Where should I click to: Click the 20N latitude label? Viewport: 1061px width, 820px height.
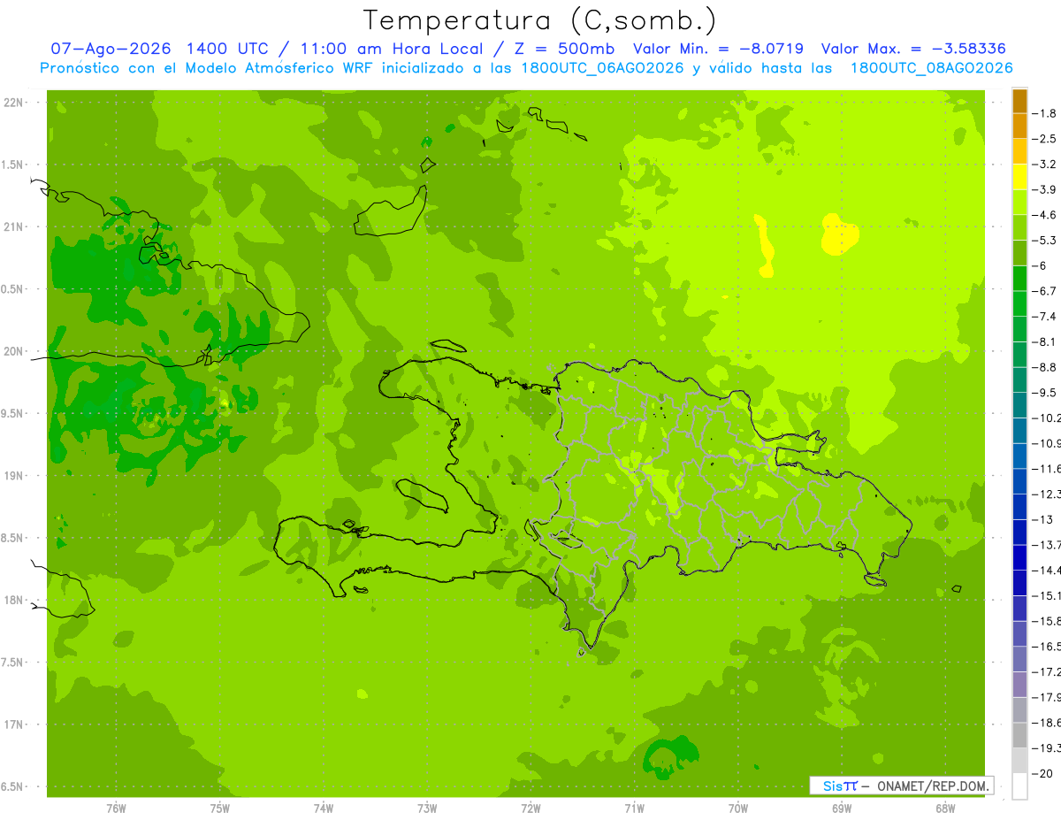[x=13, y=351]
